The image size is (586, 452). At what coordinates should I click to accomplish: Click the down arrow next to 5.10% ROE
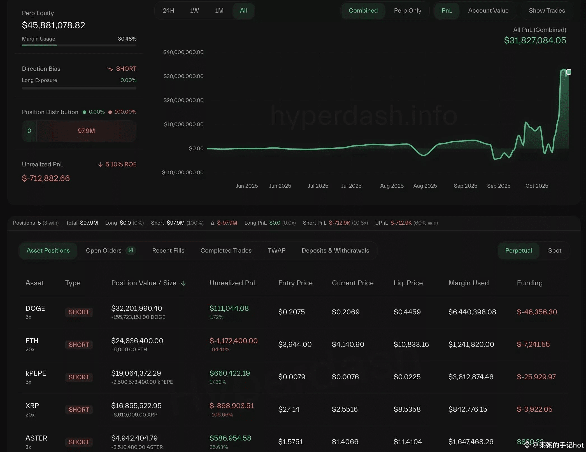(100, 164)
